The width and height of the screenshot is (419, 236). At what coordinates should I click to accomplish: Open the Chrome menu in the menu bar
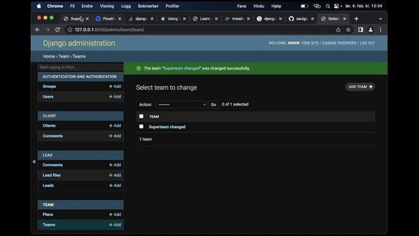coord(55,6)
